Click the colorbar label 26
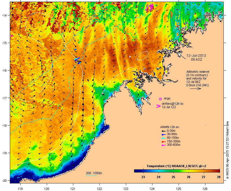 pyautogui.click(x=188, y=177)
